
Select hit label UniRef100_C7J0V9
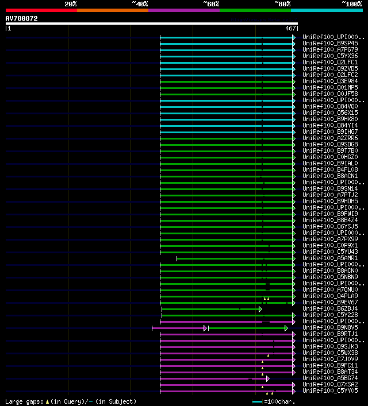(x=330, y=359)
